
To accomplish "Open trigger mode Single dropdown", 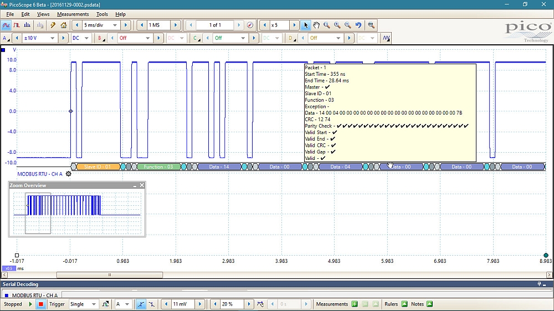I will tap(94, 304).
